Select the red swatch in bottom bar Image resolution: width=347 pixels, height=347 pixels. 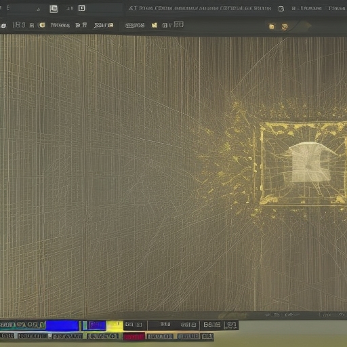pyautogui.click(x=134, y=337)
